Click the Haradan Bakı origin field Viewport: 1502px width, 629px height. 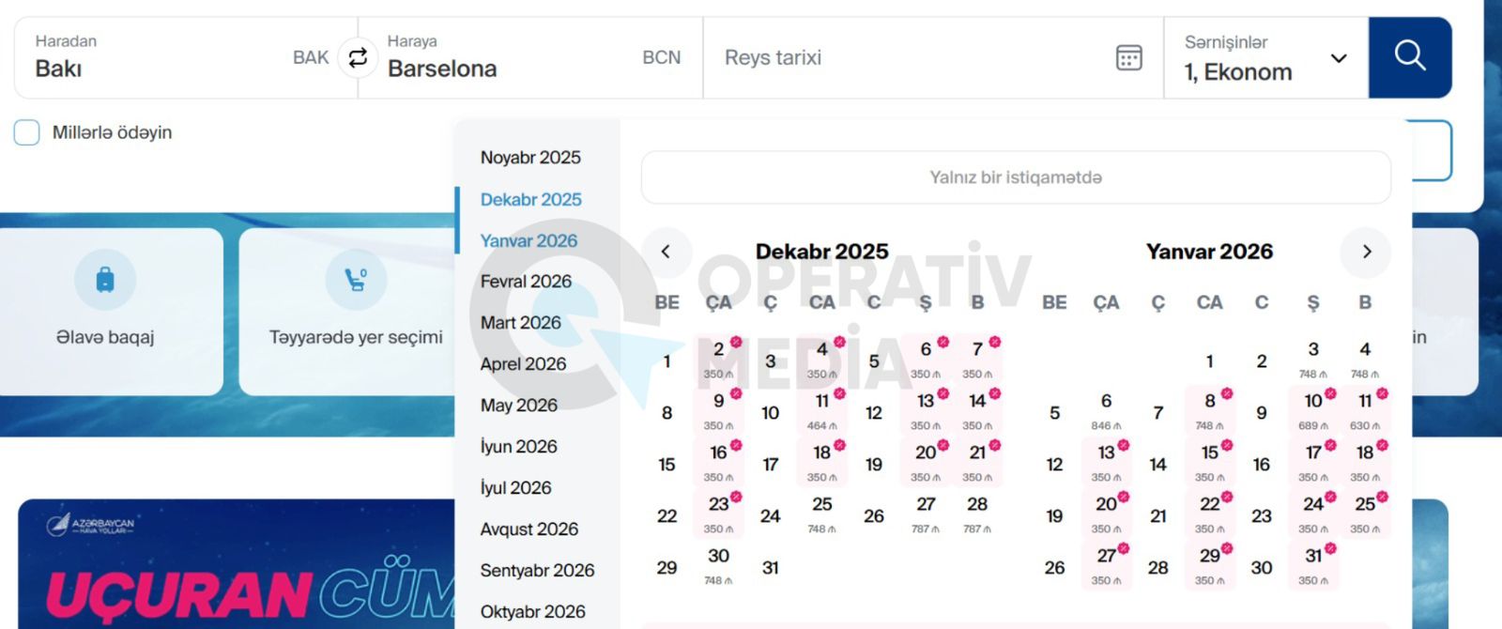(x=178, y=57)
